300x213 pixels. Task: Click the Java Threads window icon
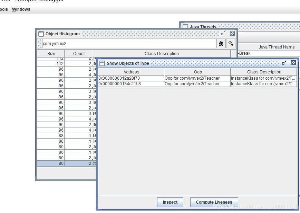tap(185, 26)
